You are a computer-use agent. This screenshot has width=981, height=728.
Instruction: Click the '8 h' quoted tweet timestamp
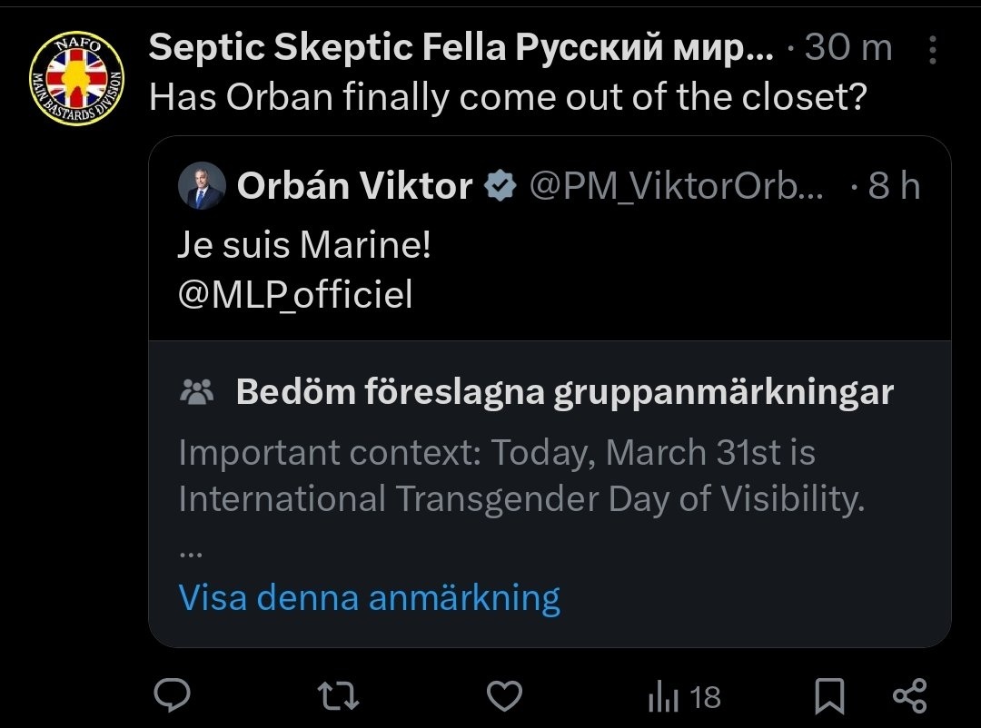[x=894, y=187]
